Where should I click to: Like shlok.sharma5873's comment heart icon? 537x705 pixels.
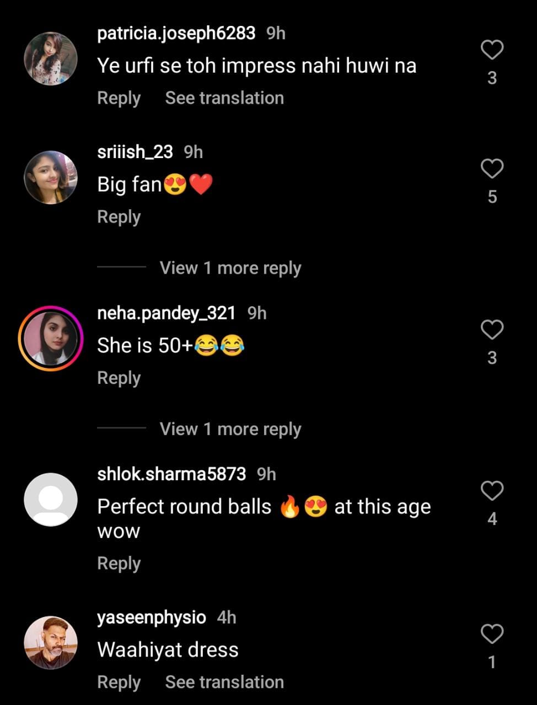(492, 491)
